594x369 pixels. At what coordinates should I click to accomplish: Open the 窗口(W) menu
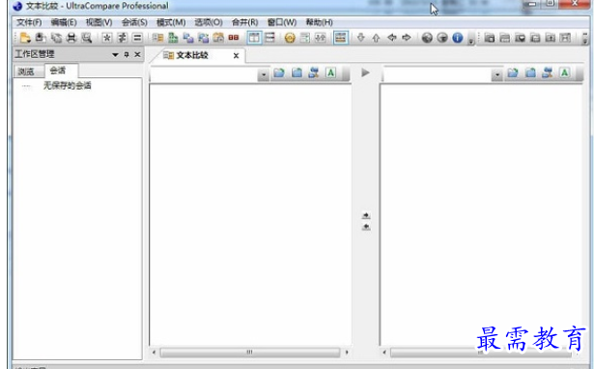point(282,22)
